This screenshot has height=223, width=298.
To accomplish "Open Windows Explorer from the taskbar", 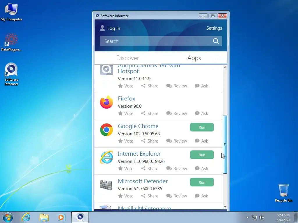I will pyautogui.click(x=44, y=217).
